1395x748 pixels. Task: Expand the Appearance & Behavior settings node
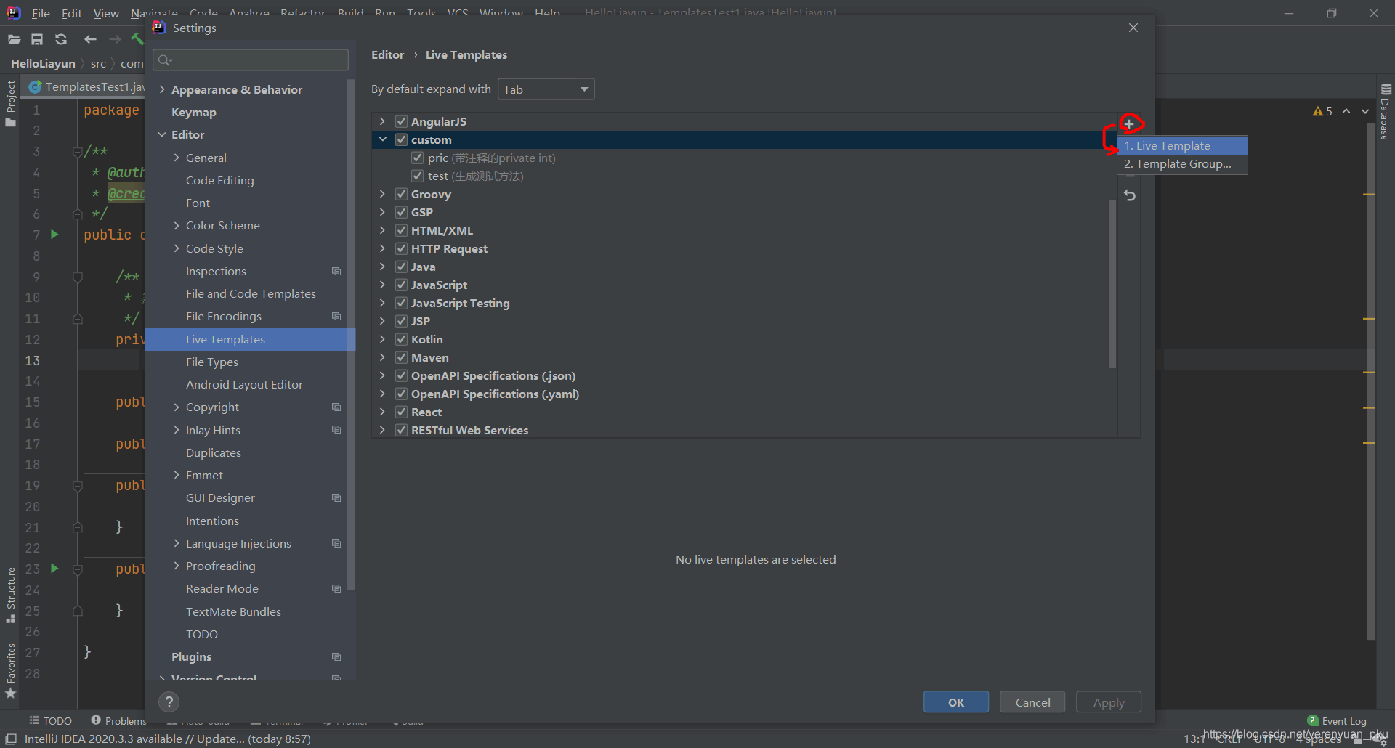coord(162,89)
